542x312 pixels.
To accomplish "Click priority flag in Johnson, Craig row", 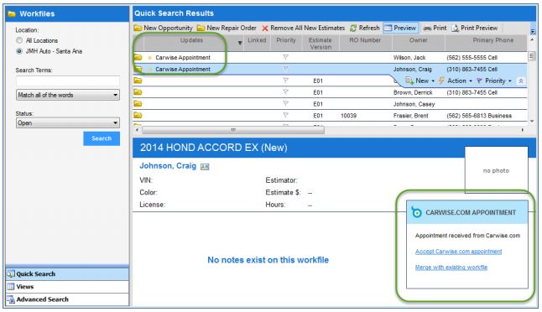I will tap(285, 69).
